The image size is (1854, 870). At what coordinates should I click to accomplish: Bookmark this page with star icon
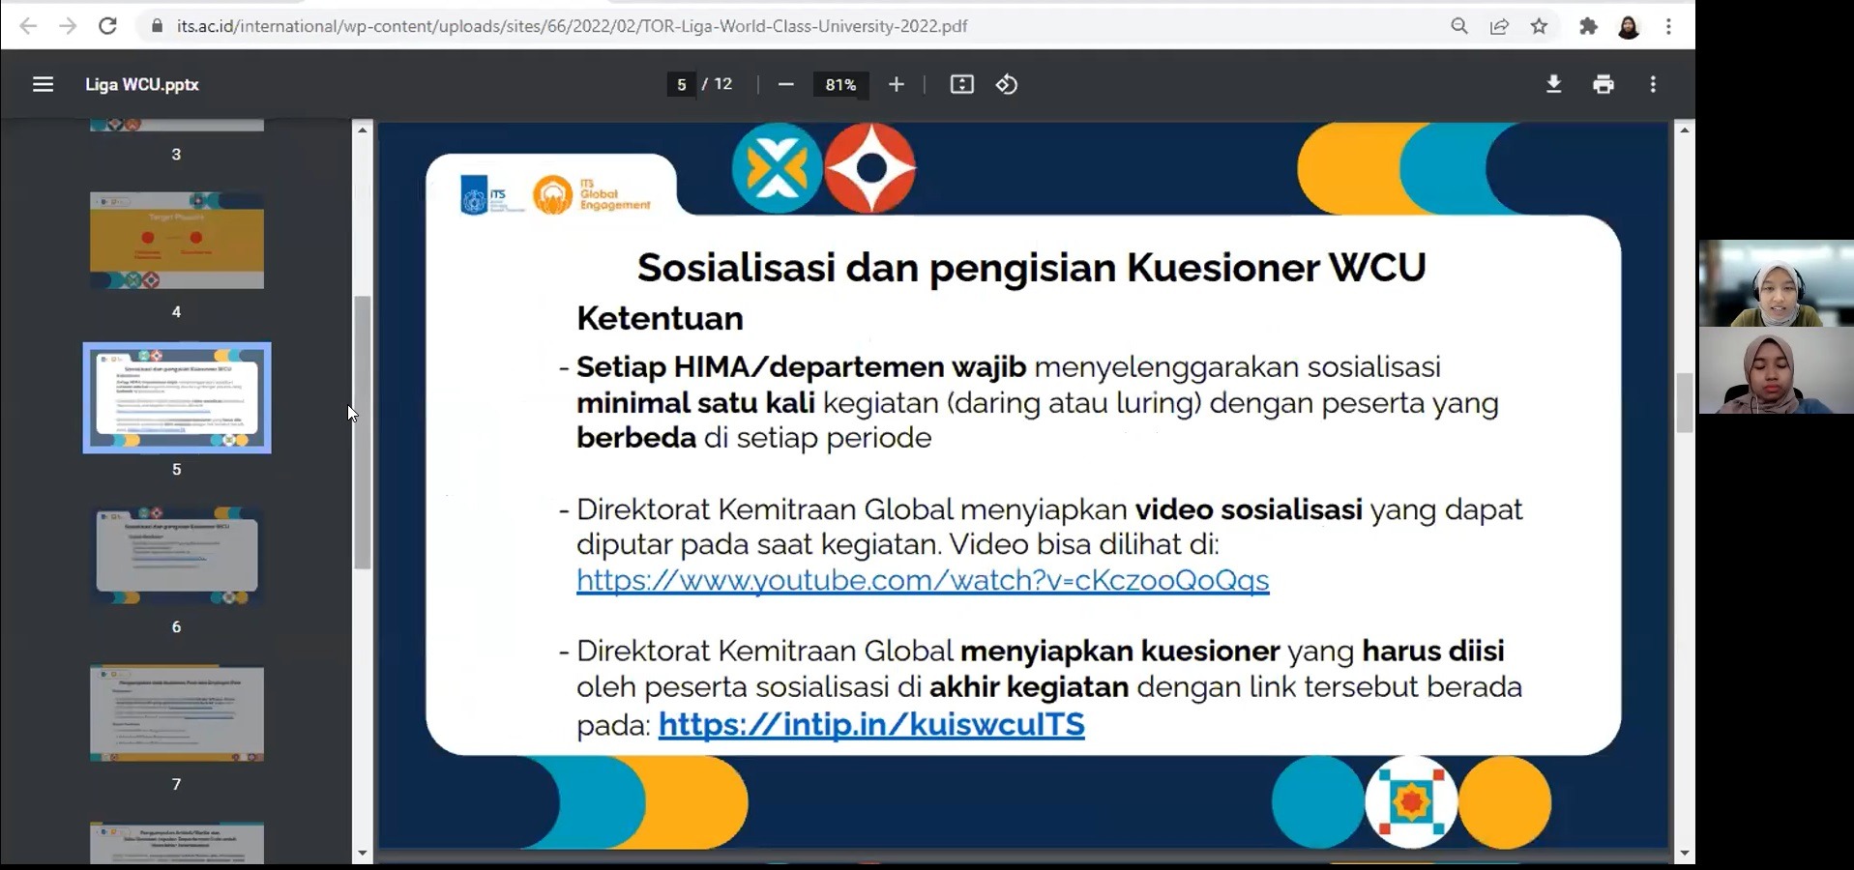1540,26
